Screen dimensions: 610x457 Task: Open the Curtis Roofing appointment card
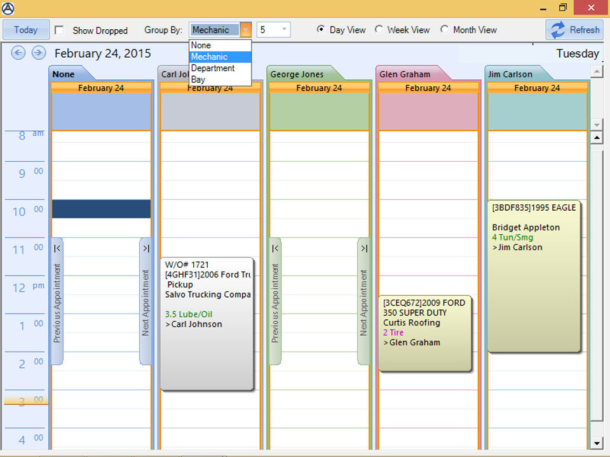425,333
